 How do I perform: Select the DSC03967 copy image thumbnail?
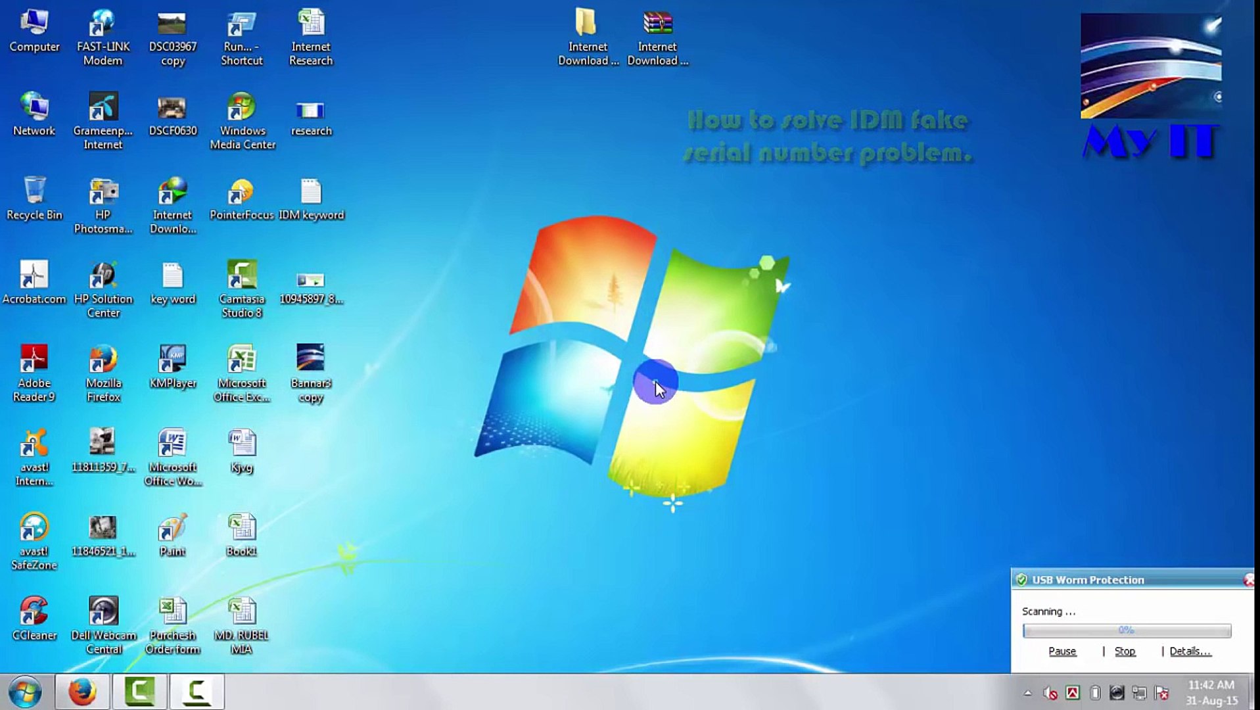[173, 38]
